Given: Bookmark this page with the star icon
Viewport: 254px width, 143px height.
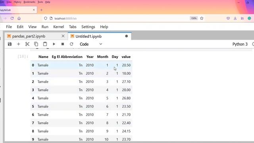Looking at the screenshot, I should [x=202, y=18].
